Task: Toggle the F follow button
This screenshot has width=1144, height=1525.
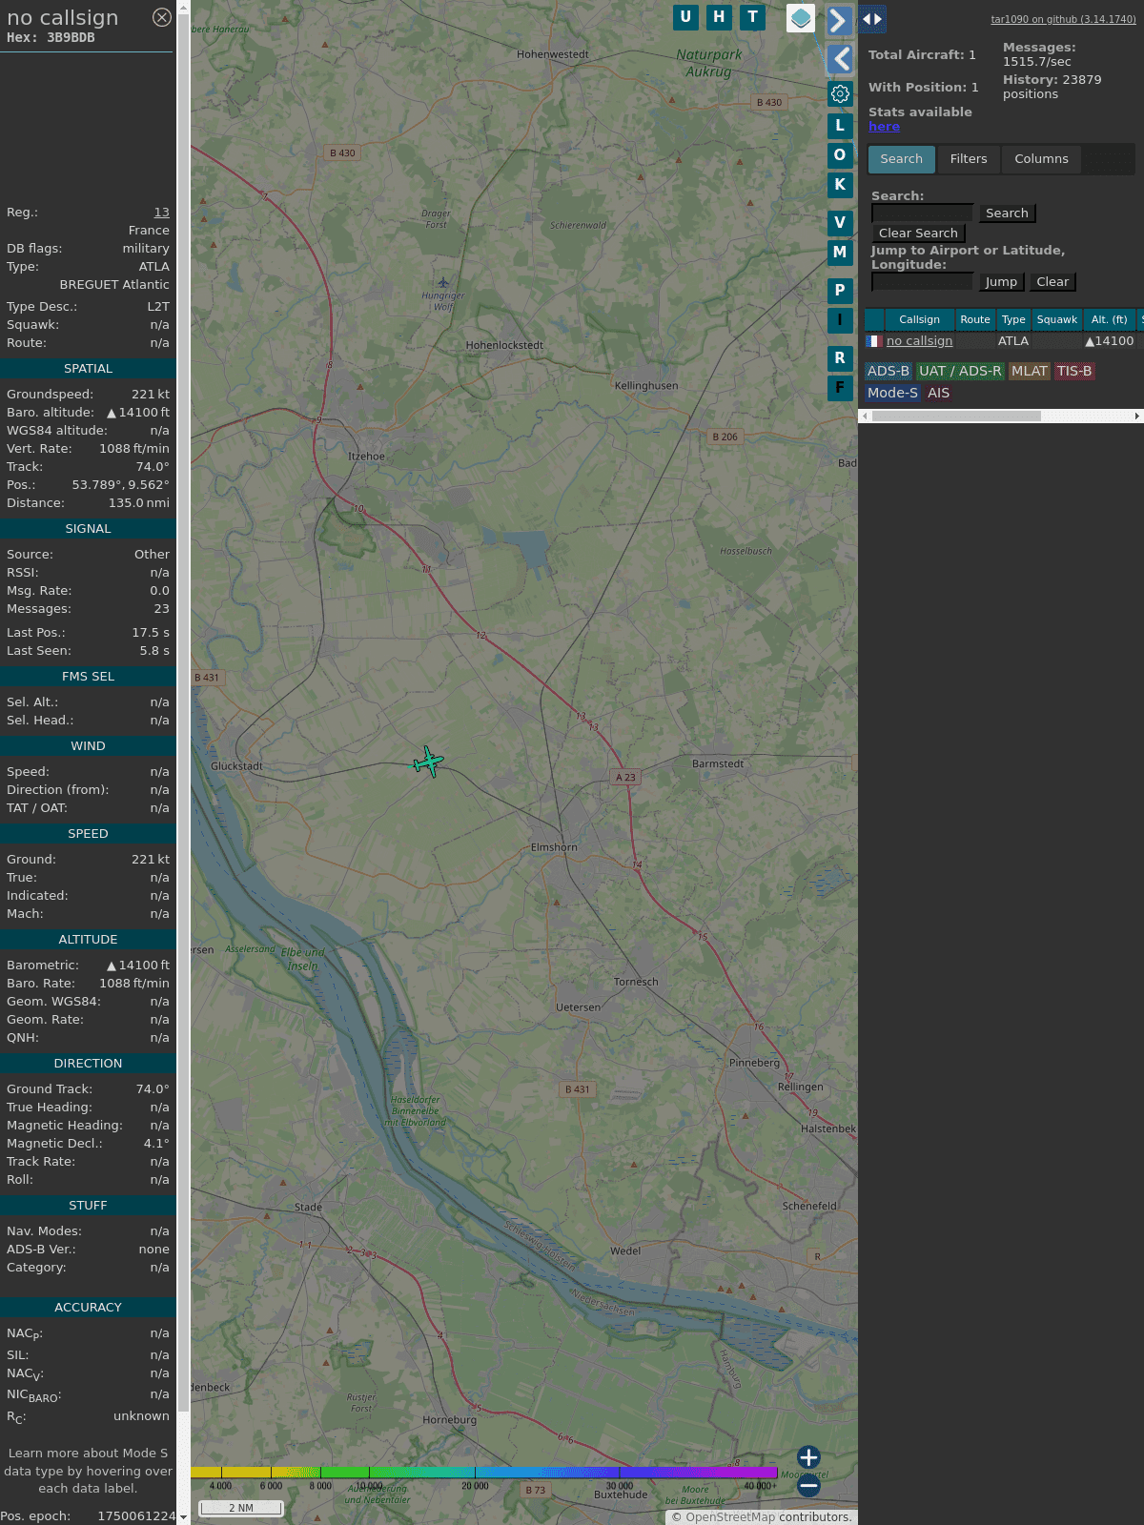Action: click(840, 388)
